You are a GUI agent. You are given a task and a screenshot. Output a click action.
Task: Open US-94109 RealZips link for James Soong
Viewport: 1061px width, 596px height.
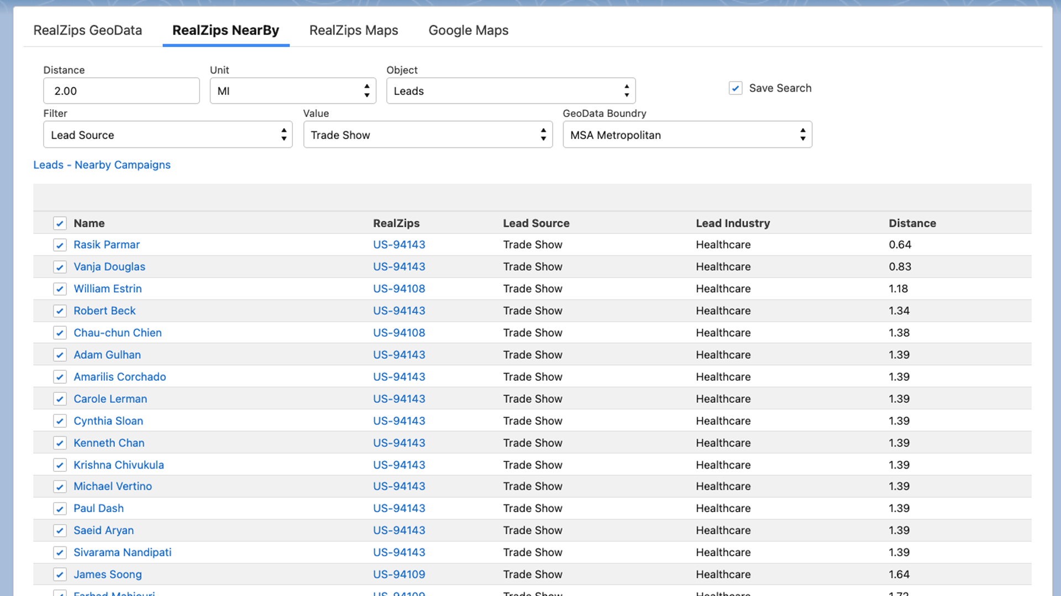pos(399,574)
